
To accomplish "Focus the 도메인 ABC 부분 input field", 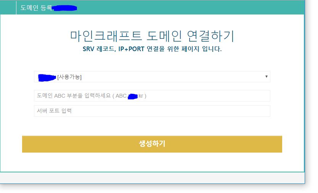I will 152,96.
